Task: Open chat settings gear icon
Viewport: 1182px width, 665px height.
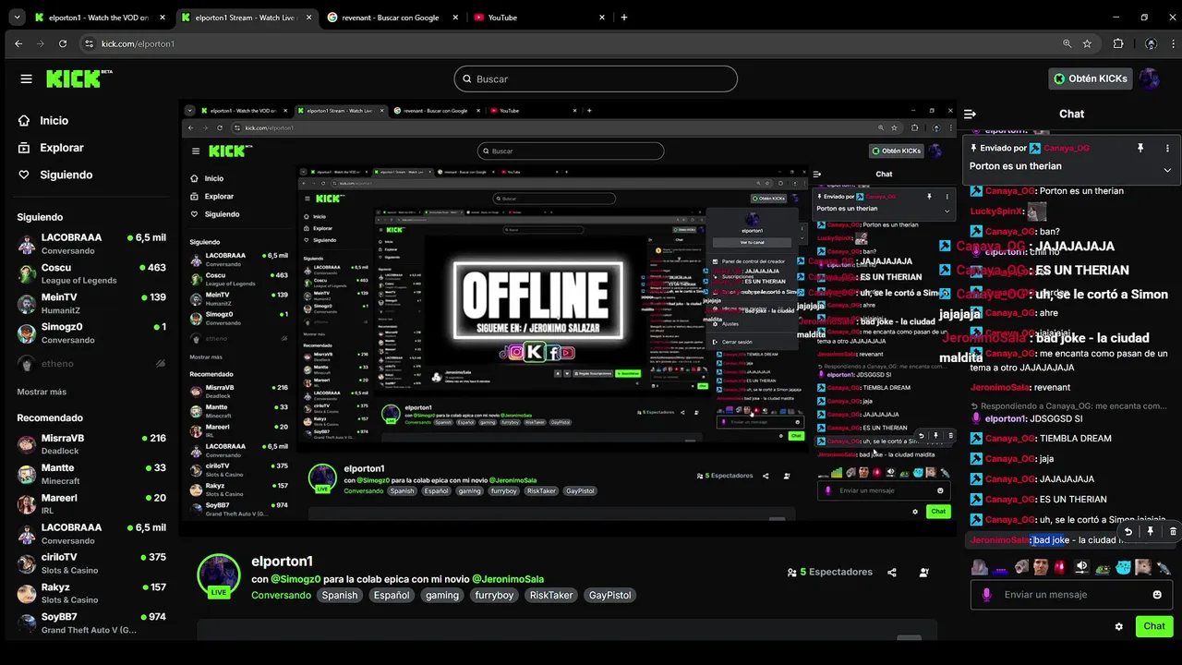Action: [1118, 626]
